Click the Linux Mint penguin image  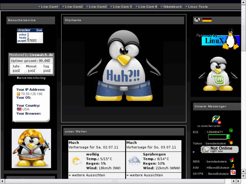point(218,74)
